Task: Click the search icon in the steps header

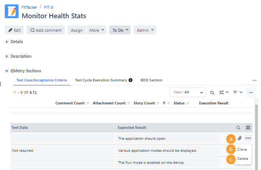Action: [x=238, y=128]
